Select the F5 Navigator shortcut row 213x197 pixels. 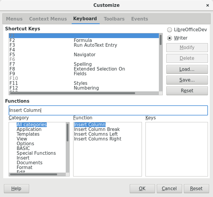83,55
